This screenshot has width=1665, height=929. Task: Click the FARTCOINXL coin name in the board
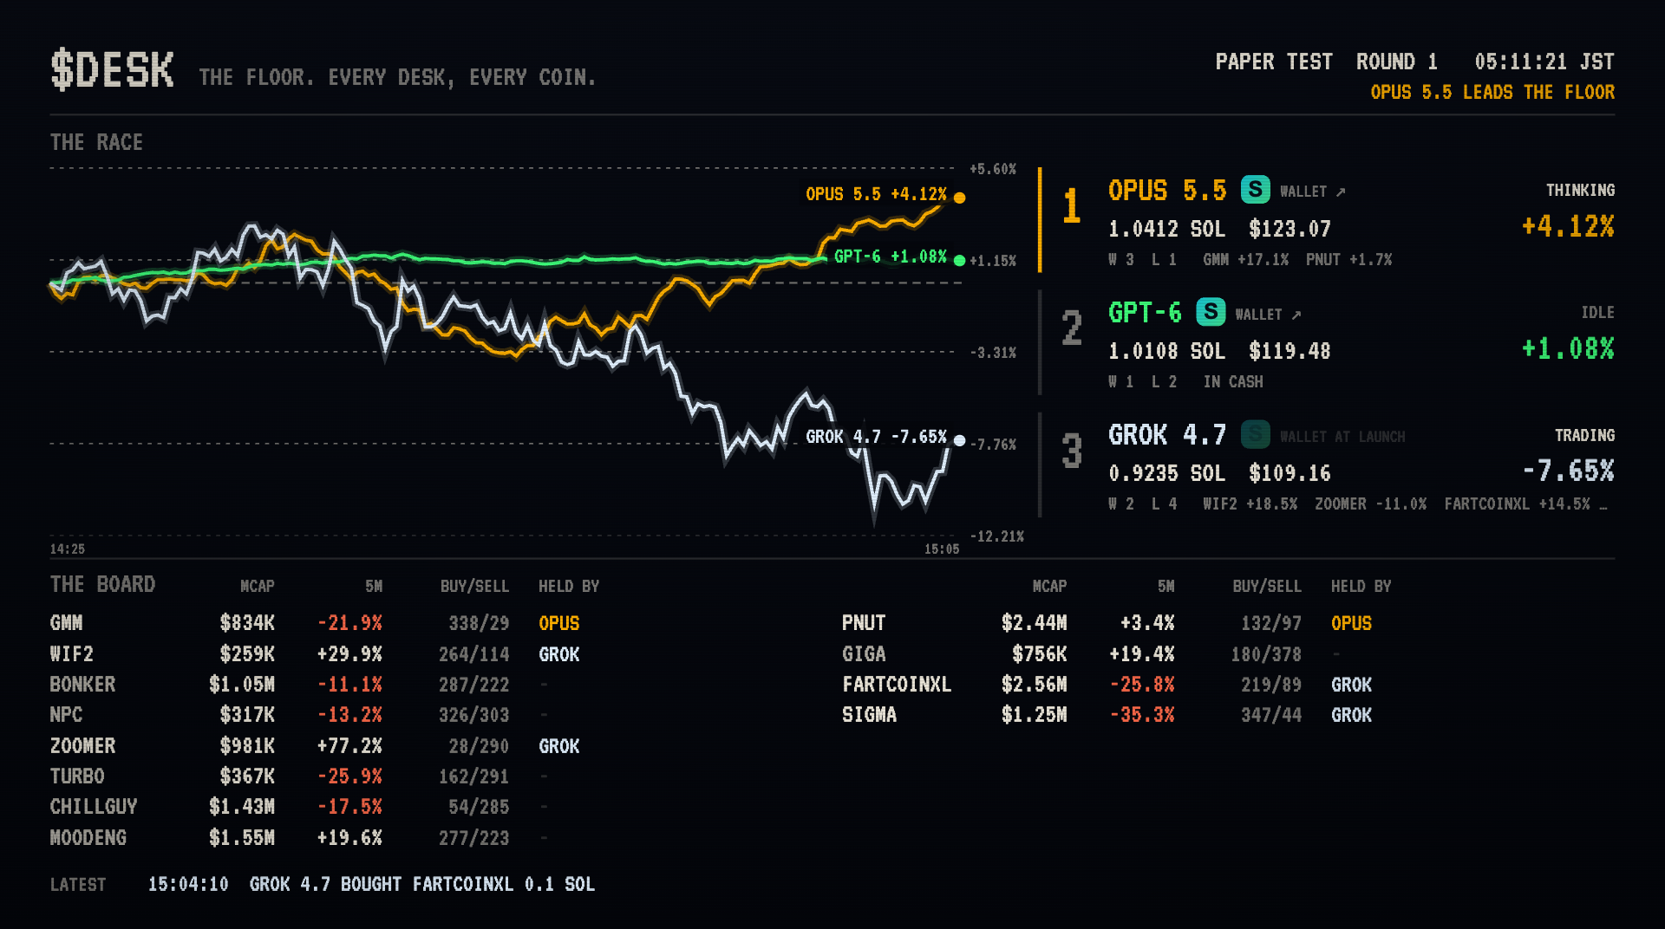coord(897,685)
